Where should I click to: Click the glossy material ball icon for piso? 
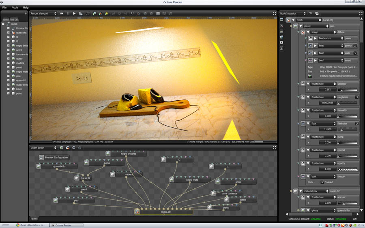pos(295,26)
